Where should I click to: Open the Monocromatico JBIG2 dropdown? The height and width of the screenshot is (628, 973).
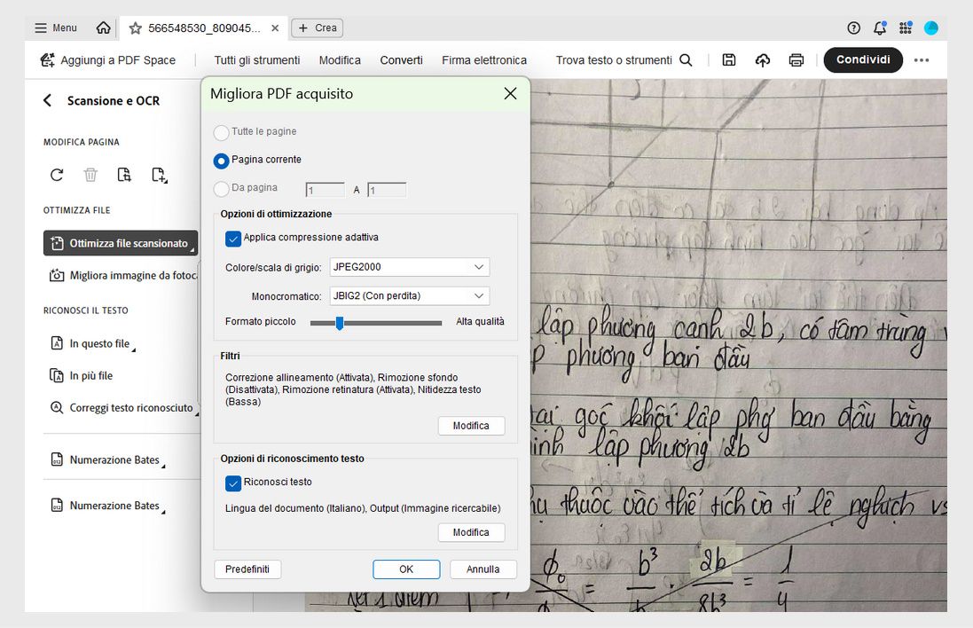pyautogui.click(x=409, y=295)
